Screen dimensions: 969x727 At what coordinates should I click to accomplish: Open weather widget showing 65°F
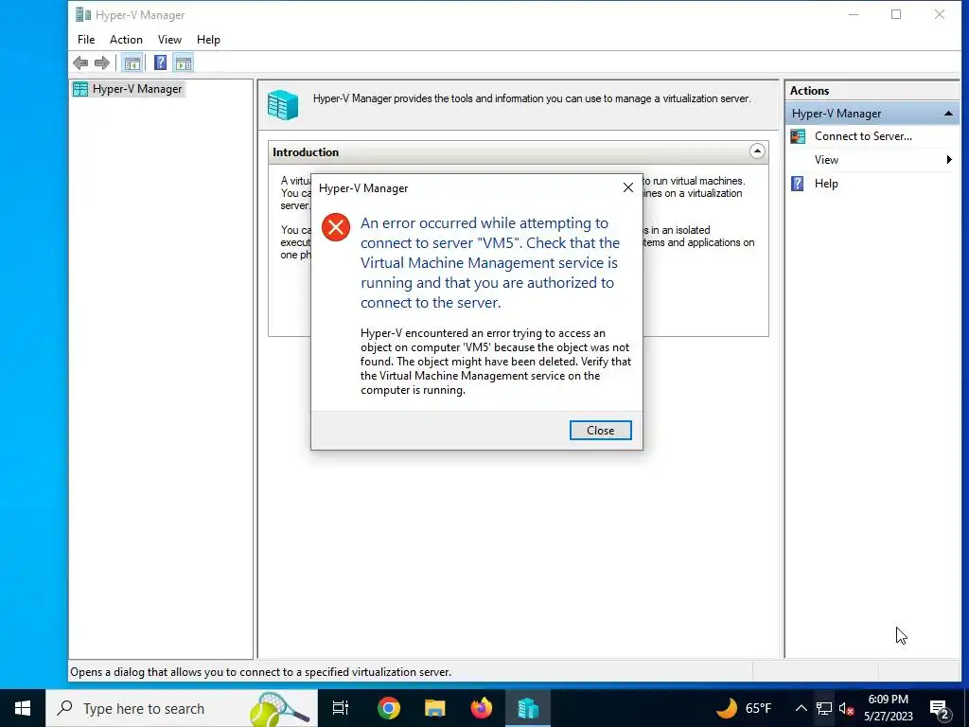(744, 708)
